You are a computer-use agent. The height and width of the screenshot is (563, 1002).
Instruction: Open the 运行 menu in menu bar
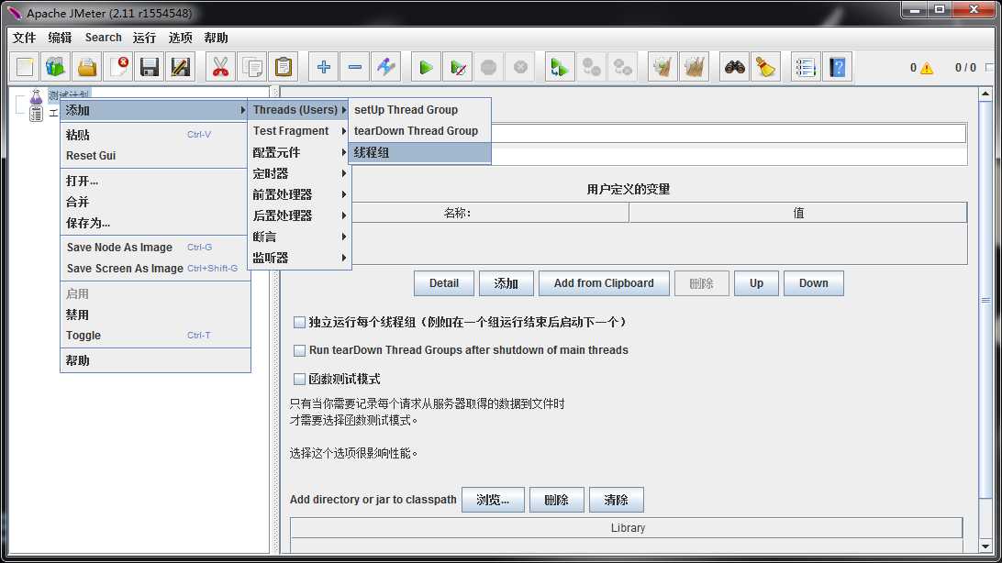144,38
